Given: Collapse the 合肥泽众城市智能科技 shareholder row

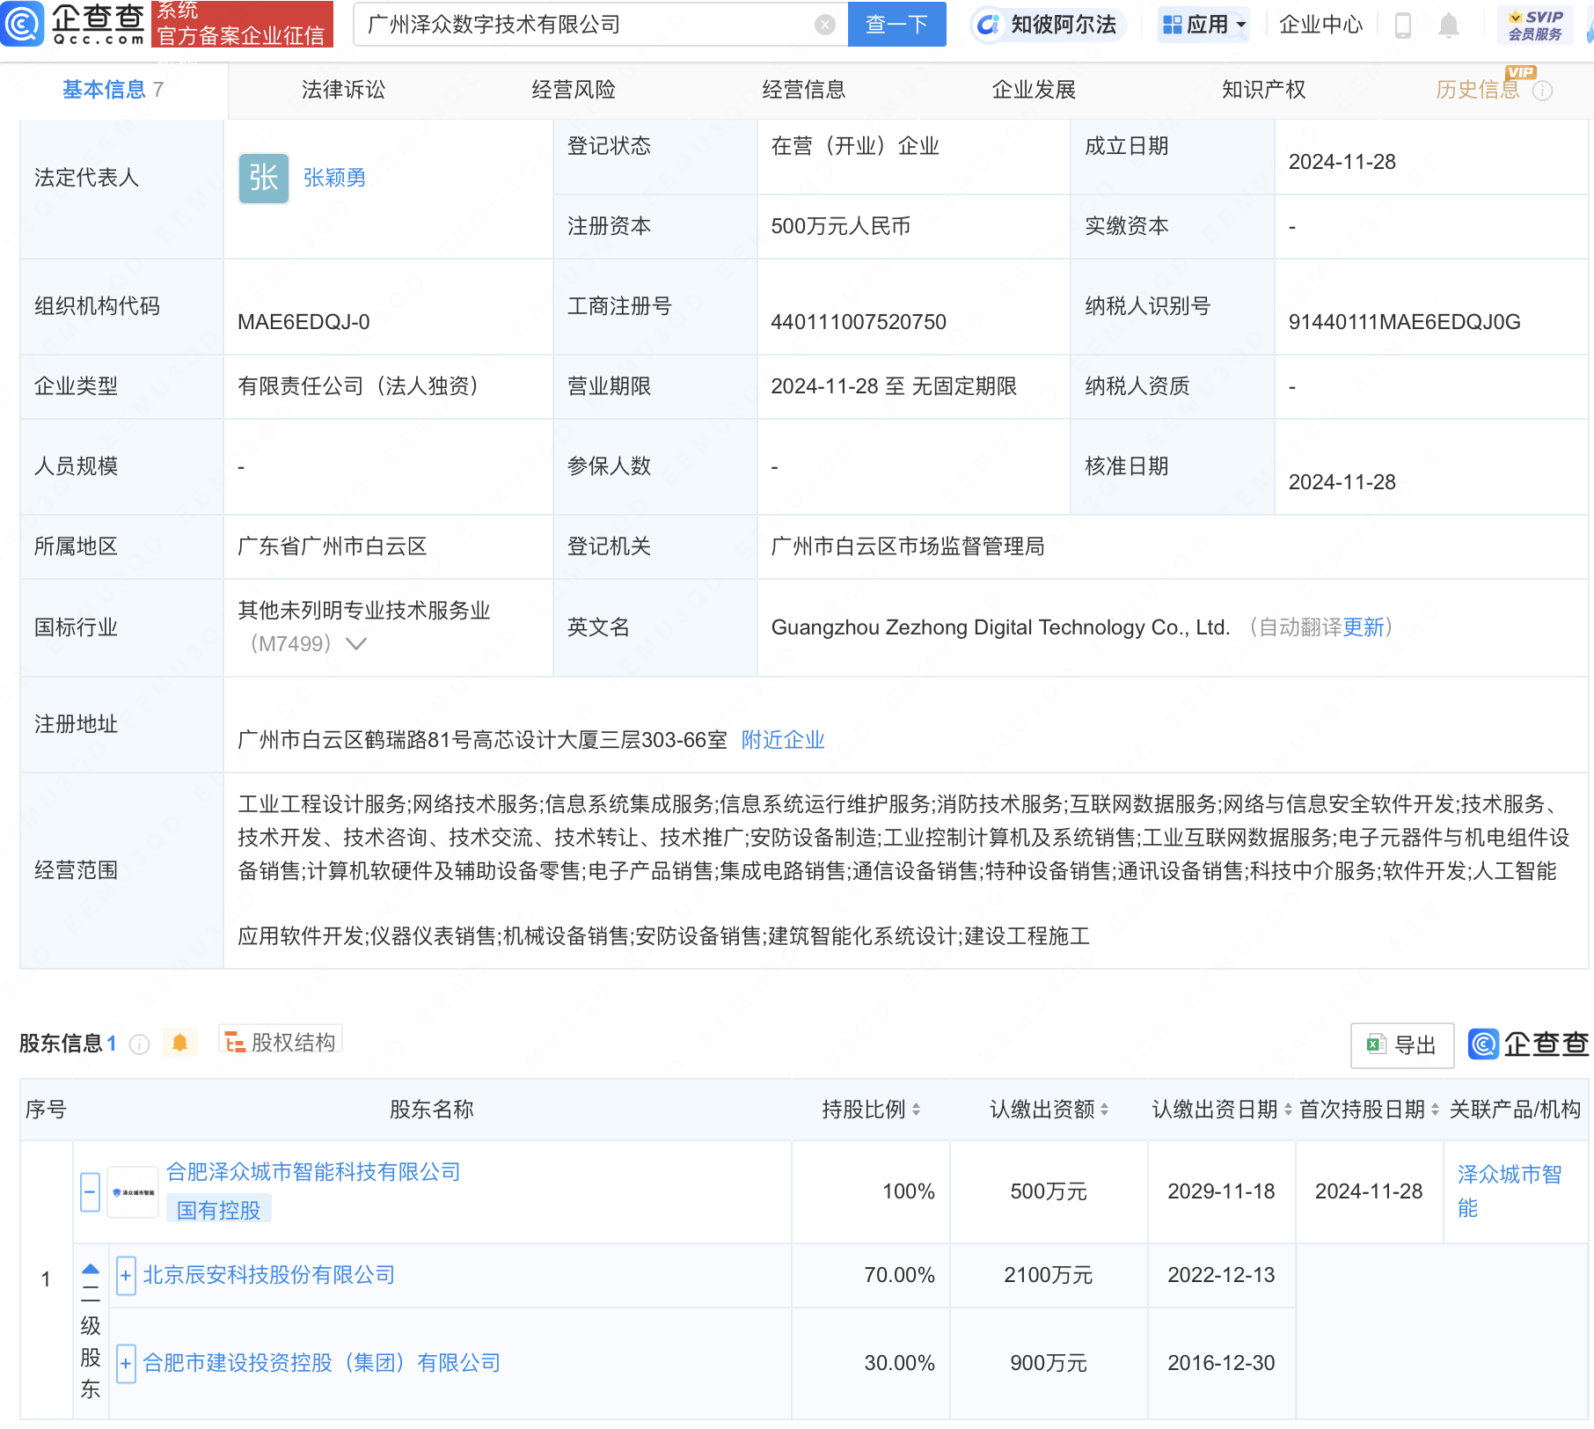Looking at the screenshot, I should click(x=90, y=1192).
